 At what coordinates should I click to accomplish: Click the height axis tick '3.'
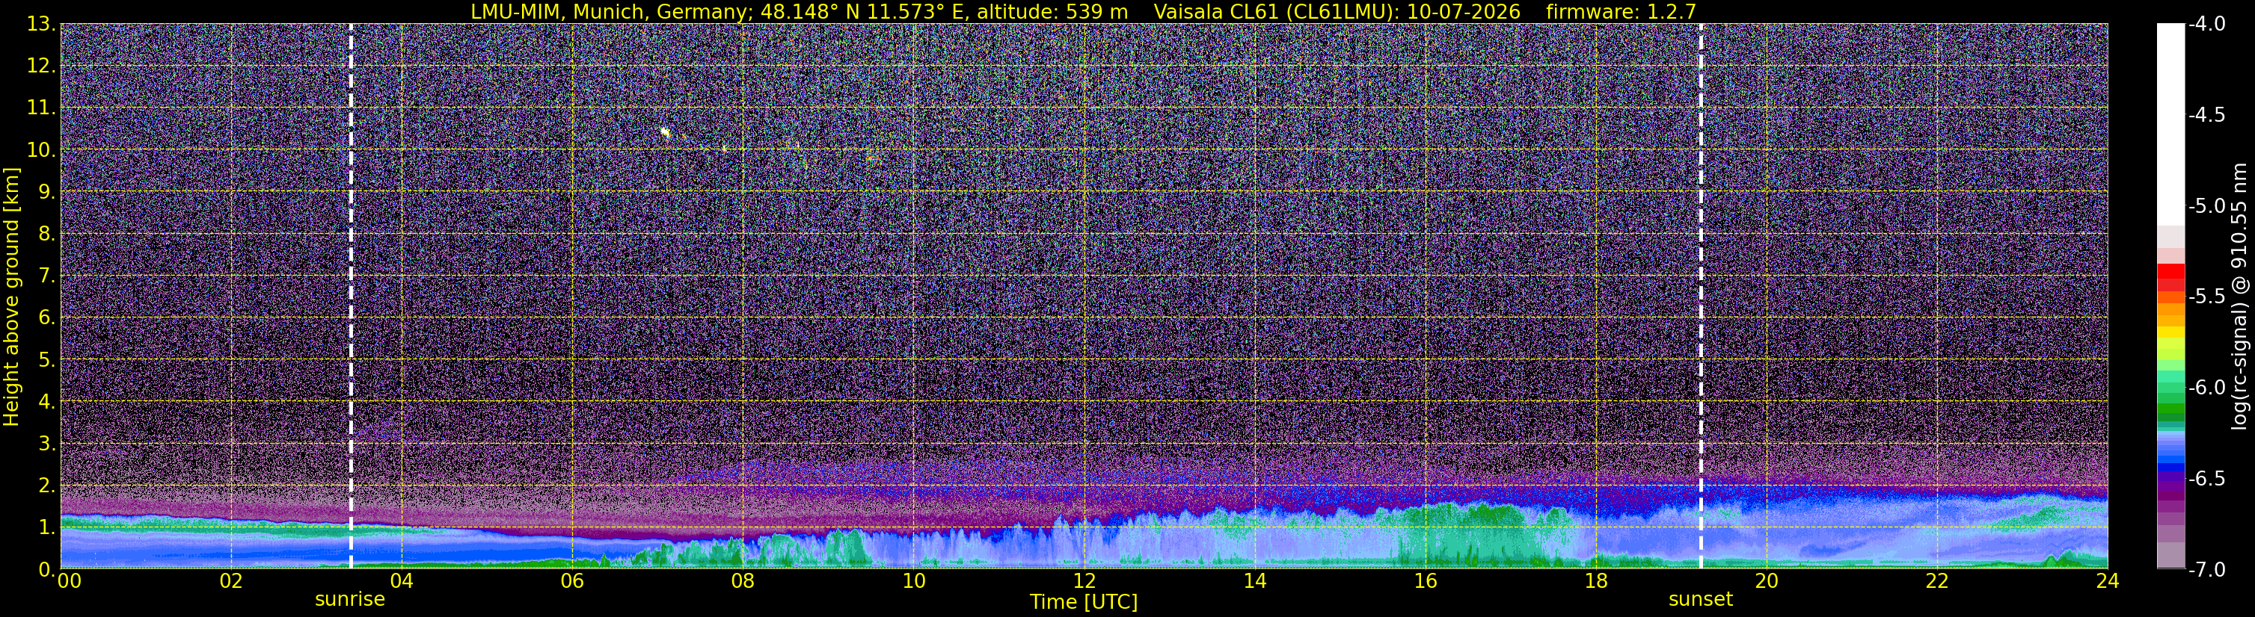(x=46, y=444)
